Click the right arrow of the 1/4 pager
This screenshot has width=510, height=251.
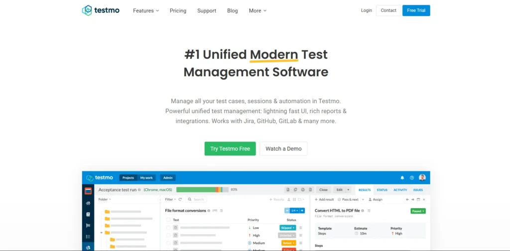click(x=302, y=211)
